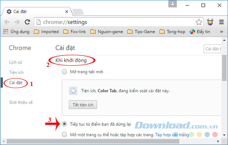This screenshot has height=145, width=228.
Task: Click the puzzle piece extension icon
Action: (x=73, y=91)
